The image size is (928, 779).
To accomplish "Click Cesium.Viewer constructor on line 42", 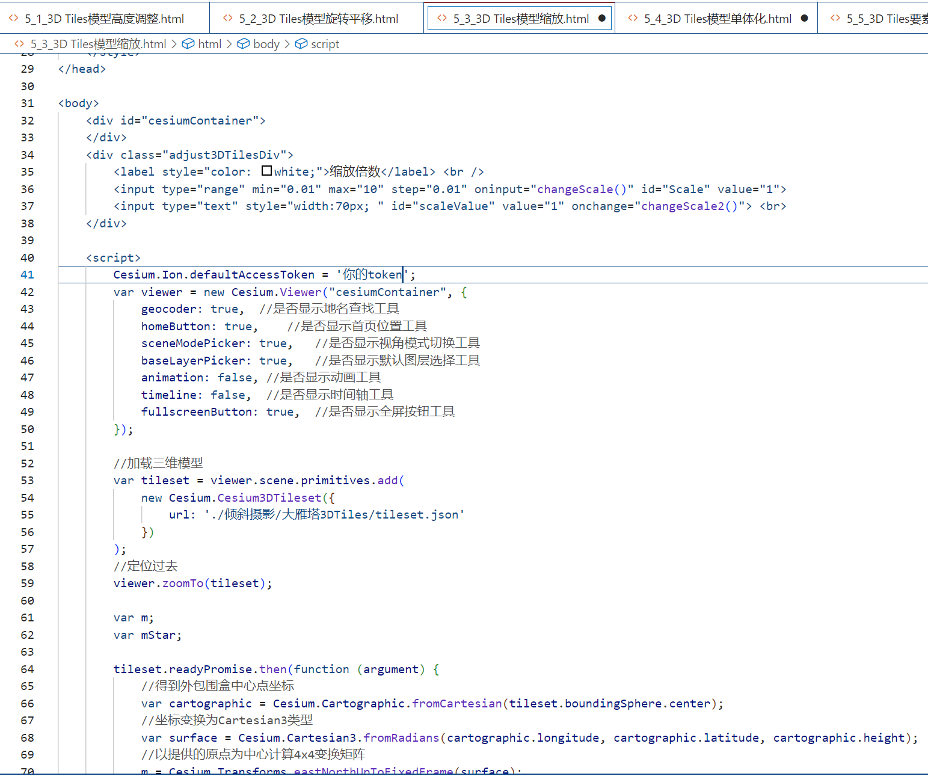I will (277, 292).
